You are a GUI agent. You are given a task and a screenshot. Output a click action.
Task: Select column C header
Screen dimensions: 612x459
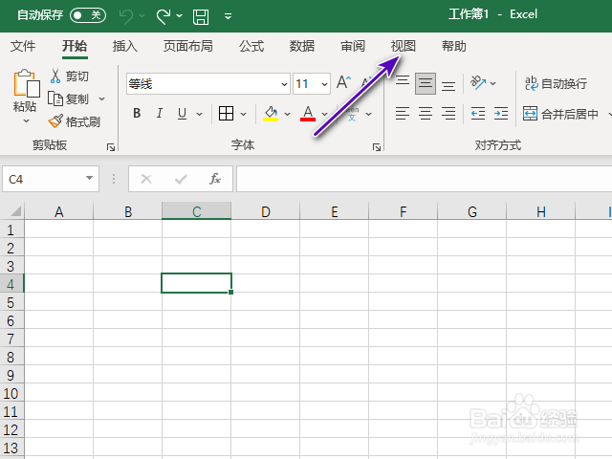coord(197,211)
